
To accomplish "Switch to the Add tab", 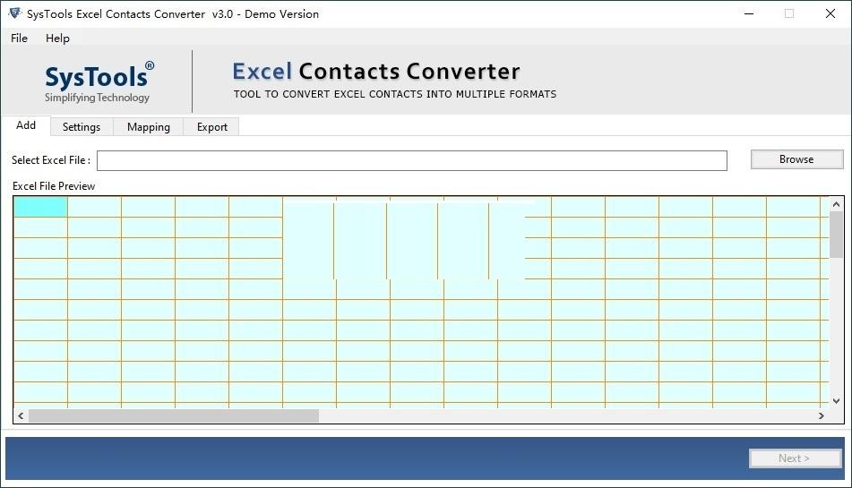I will click(x=26, y=125).
